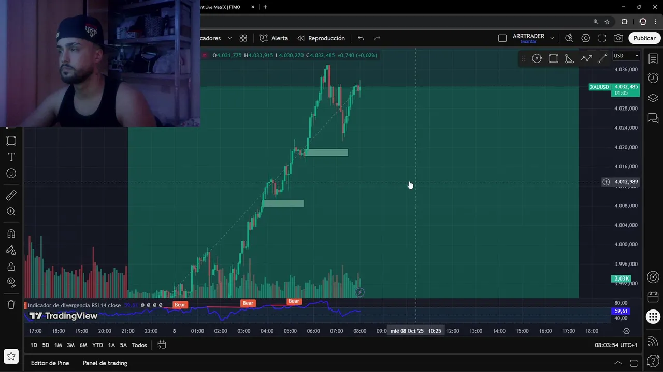Open the notifications broadcast icon
This screenshot has width=663, height=372.
pyautogui.click(x=653, y=341)
